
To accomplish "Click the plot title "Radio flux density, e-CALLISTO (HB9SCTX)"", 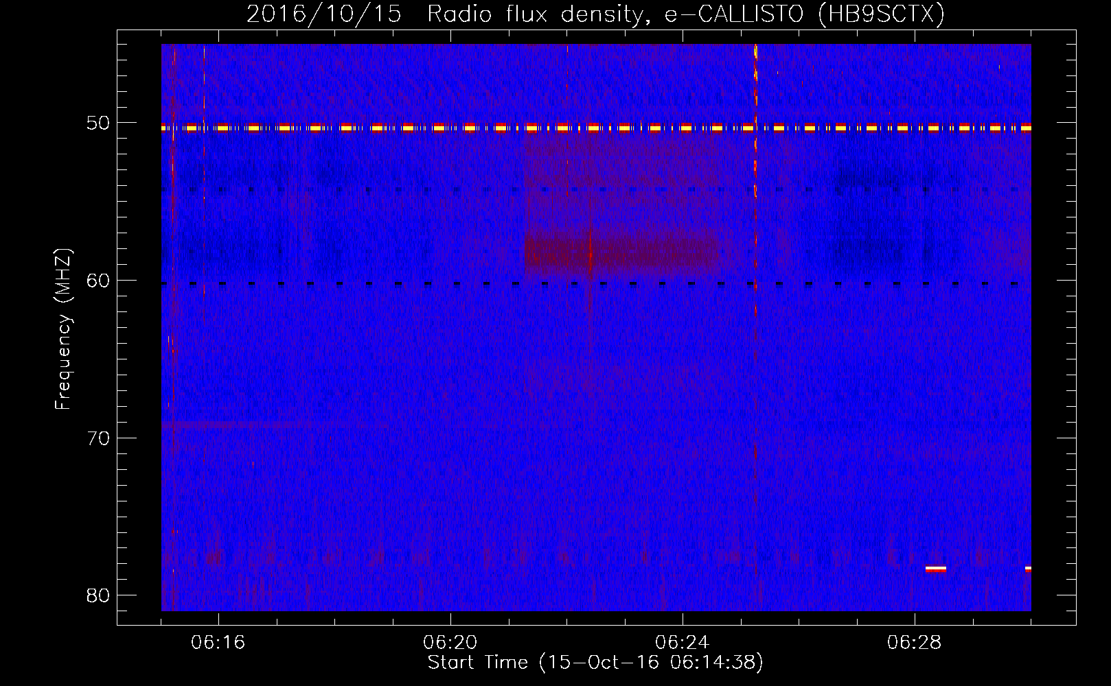I will [x=686, y=14].
